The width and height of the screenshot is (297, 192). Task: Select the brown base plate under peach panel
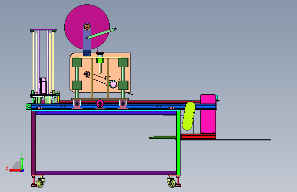click(x=100, y=99)
